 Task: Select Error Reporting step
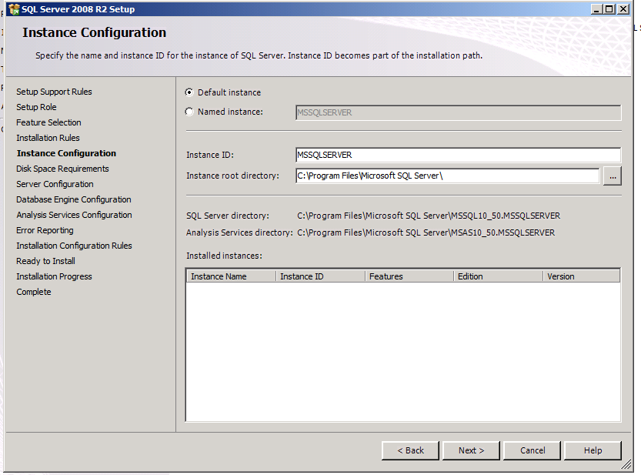pos(45,230)
